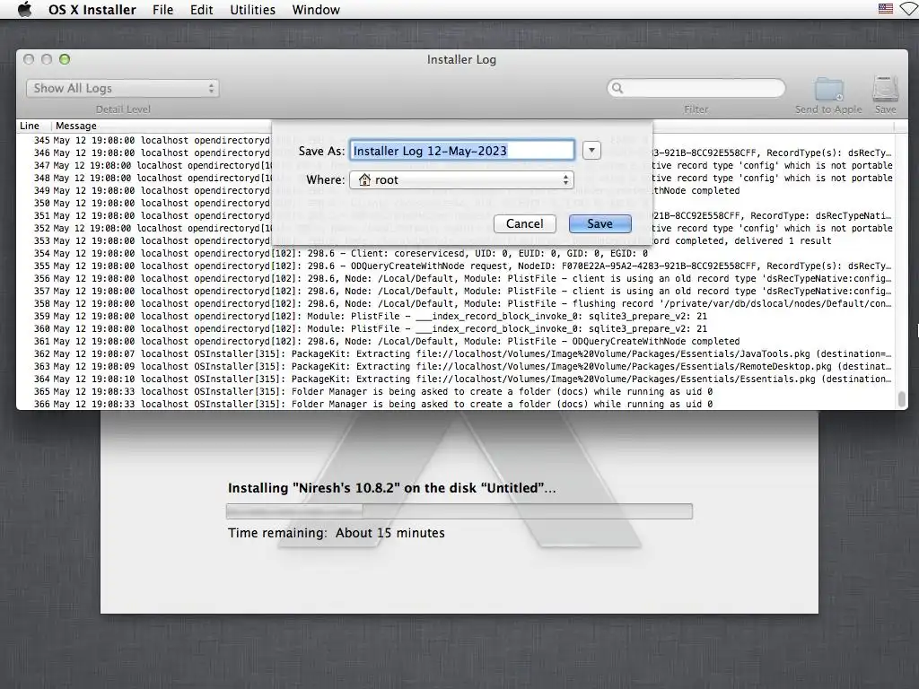Click the Installing Niresh's 10.8.2 status text
The width and height of the screenshot is (919, 689).
pyautogui.click(x=391, y=488)
